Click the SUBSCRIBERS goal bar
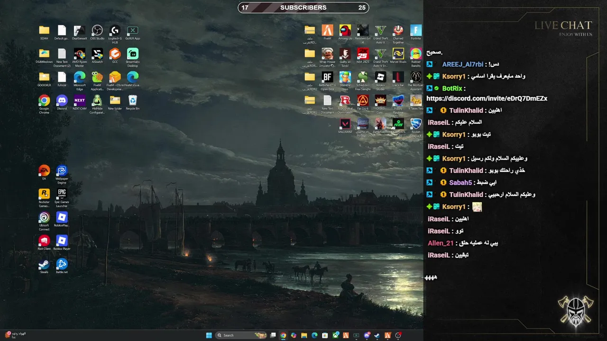This screenshot has height=341, width=607. pyautogui.click(x=303, y=8)
